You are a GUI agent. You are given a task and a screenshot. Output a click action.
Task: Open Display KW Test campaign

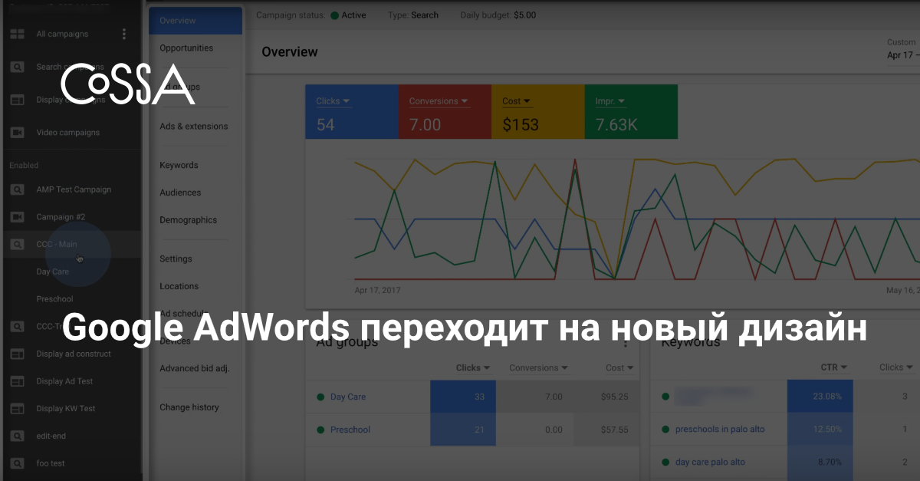(x=66, y=408)
